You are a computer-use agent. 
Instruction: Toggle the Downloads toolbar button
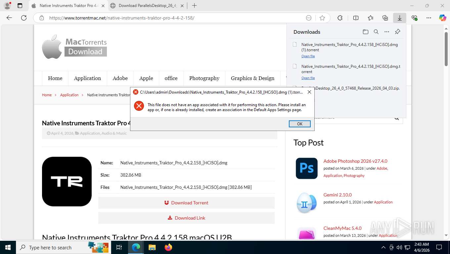[x=400, y=18]
